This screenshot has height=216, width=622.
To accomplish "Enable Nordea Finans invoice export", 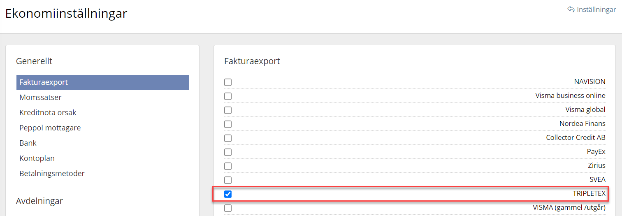I will click(228, 124).
